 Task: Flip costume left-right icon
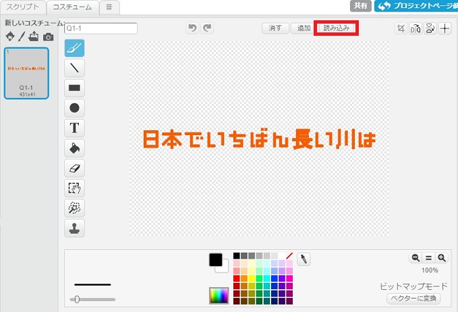pos(416,28)
